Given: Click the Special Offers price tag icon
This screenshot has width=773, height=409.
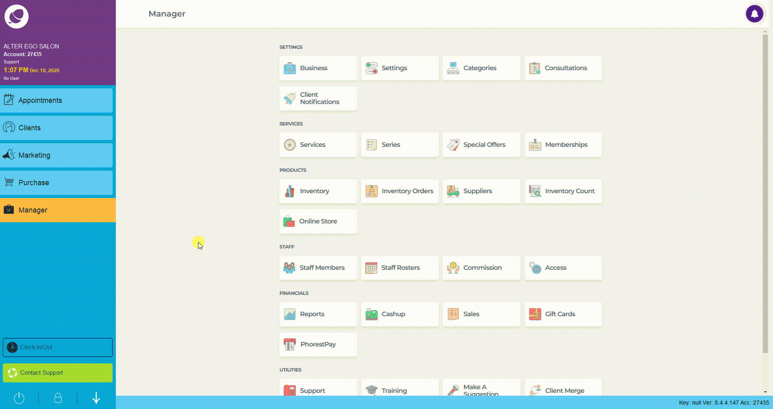Looking at the screenshot, I should pyautogui.click(x=453, y=145).
